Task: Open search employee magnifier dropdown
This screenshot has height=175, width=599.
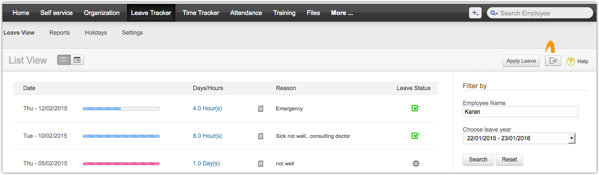Action: tap(494, 13)
